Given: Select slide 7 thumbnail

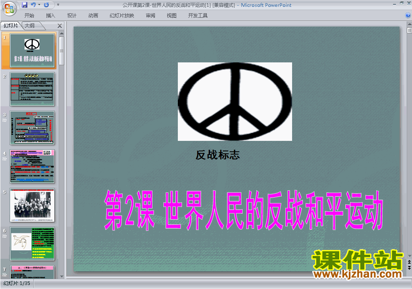Looking at the screenshot, I should point(32,272).
